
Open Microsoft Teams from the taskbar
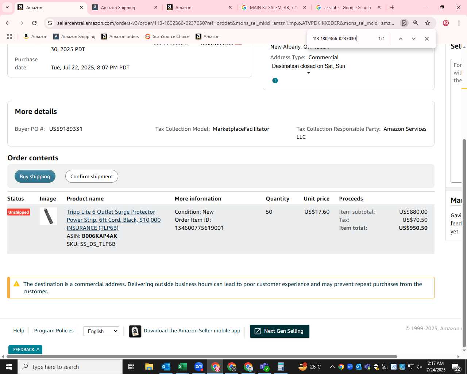265,367
